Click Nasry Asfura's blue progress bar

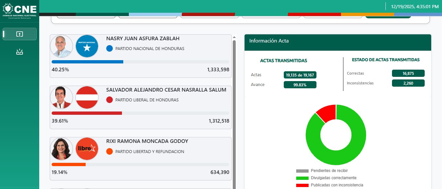[x=87, y=62]
